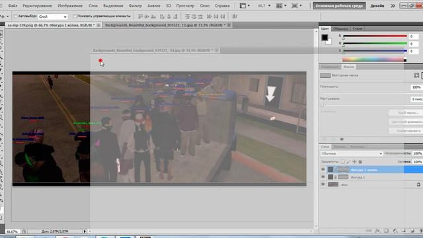Click align horizontal centers icon
The image size is (423, 238).
click(x=169, y=17)
